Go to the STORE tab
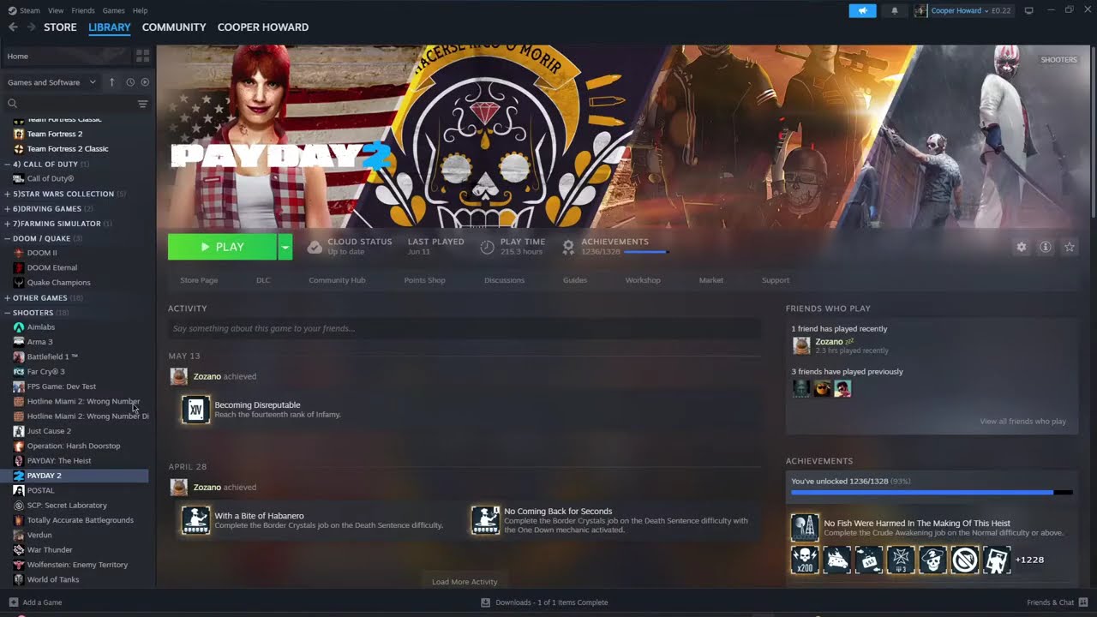This screenshot has height=617, width=1097. pos(60,27)
